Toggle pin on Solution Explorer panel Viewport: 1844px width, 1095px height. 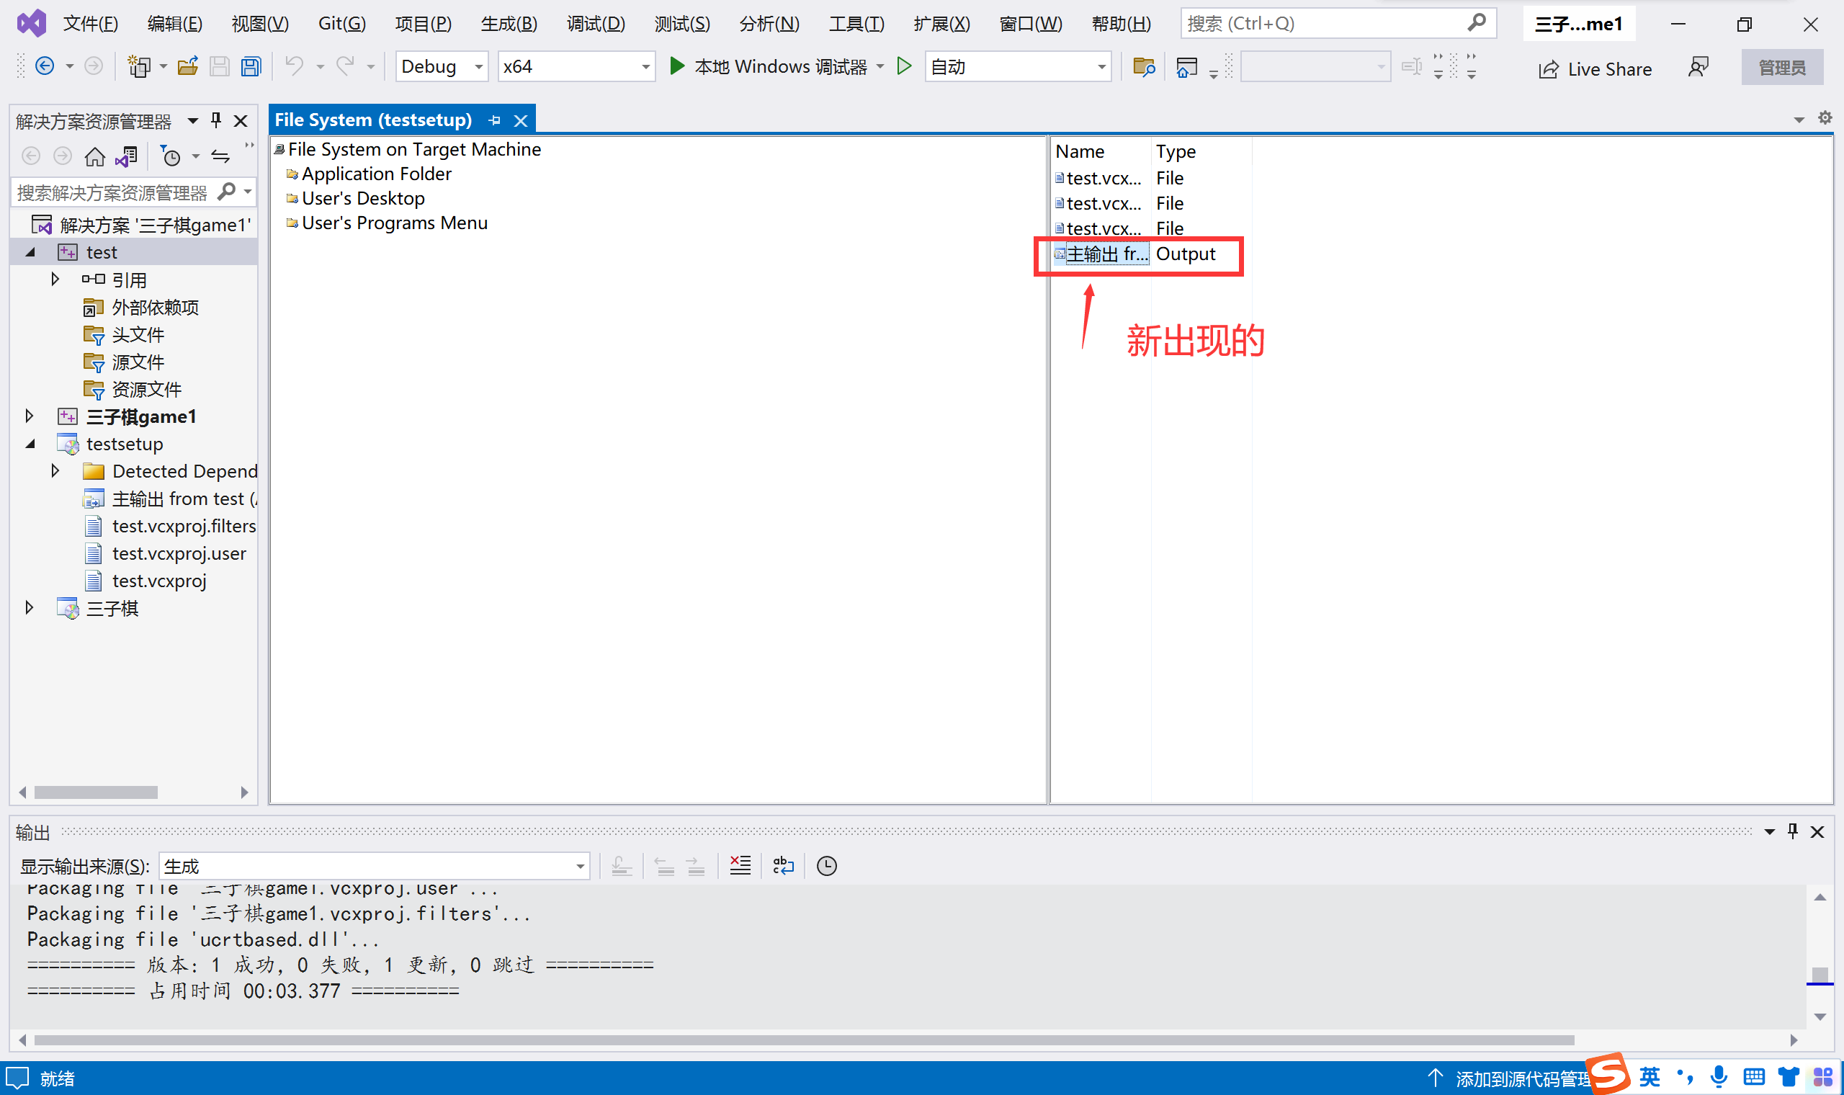tap(216, 120)
